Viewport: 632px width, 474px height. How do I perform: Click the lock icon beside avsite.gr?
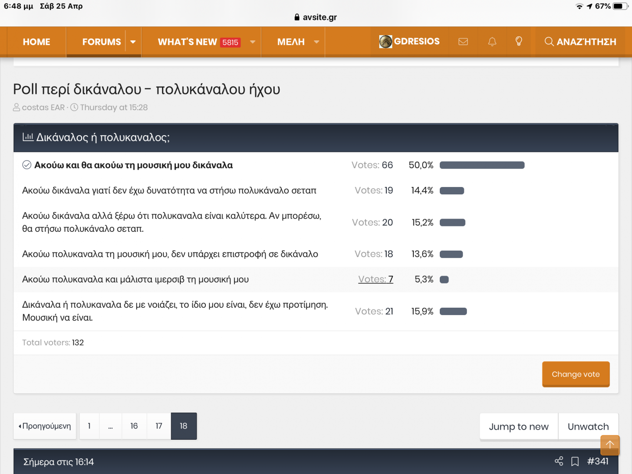[297, 17]
